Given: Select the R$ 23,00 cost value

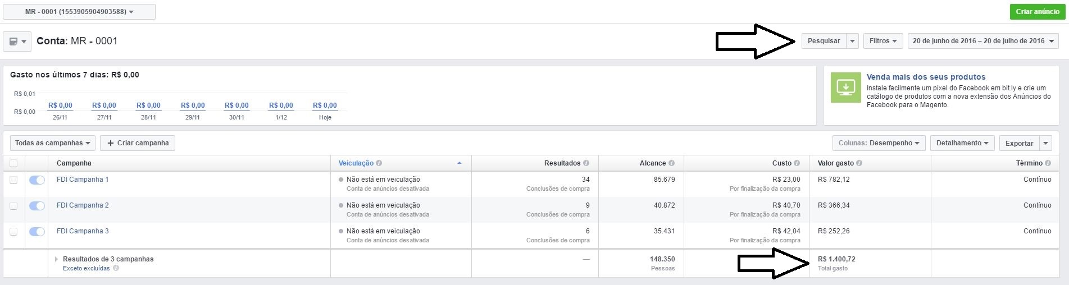Looking at the screenshot, I should point(786,180).
